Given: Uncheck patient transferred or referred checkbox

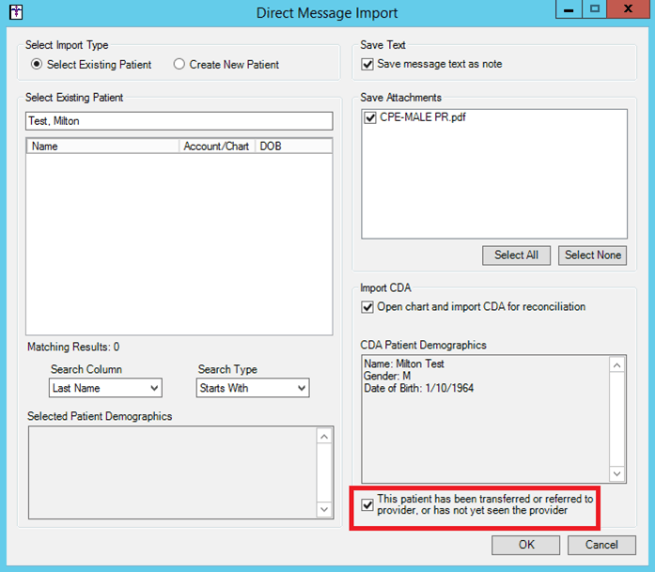Looking at the screenshot, I should pos(367,505).
